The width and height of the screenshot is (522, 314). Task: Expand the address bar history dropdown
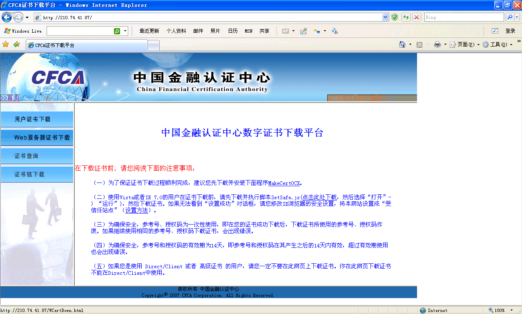point(385,17)
